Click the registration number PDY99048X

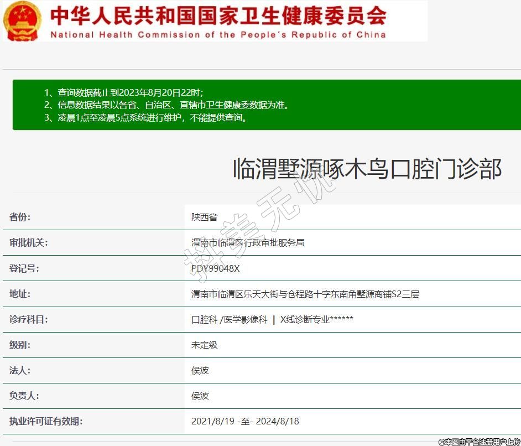(216, 268)
